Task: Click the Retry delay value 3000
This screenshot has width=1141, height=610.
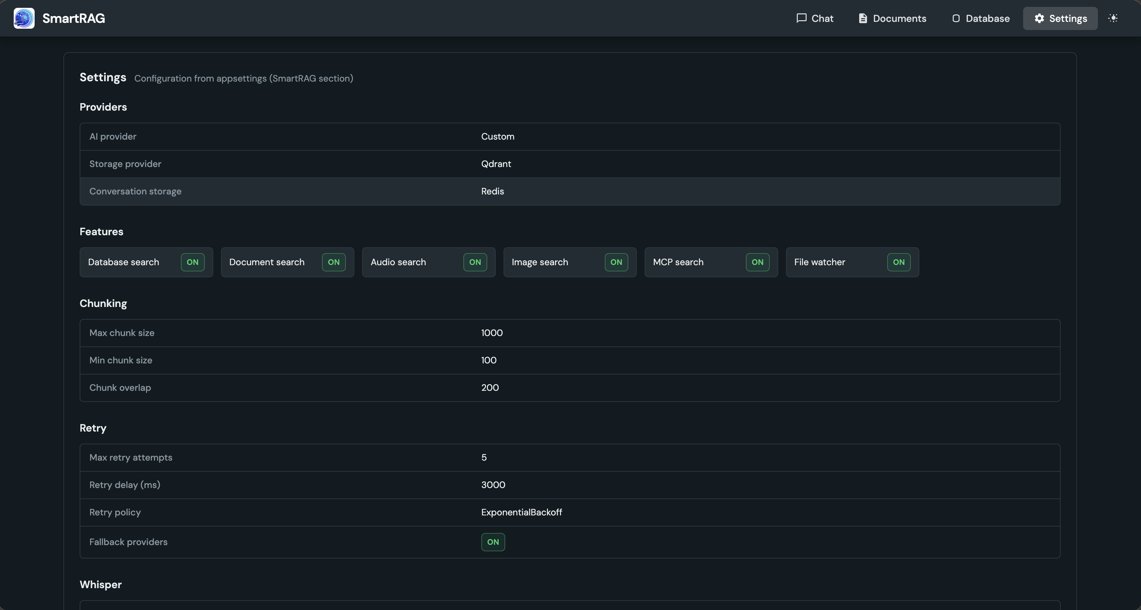Action: click(493, 485)
